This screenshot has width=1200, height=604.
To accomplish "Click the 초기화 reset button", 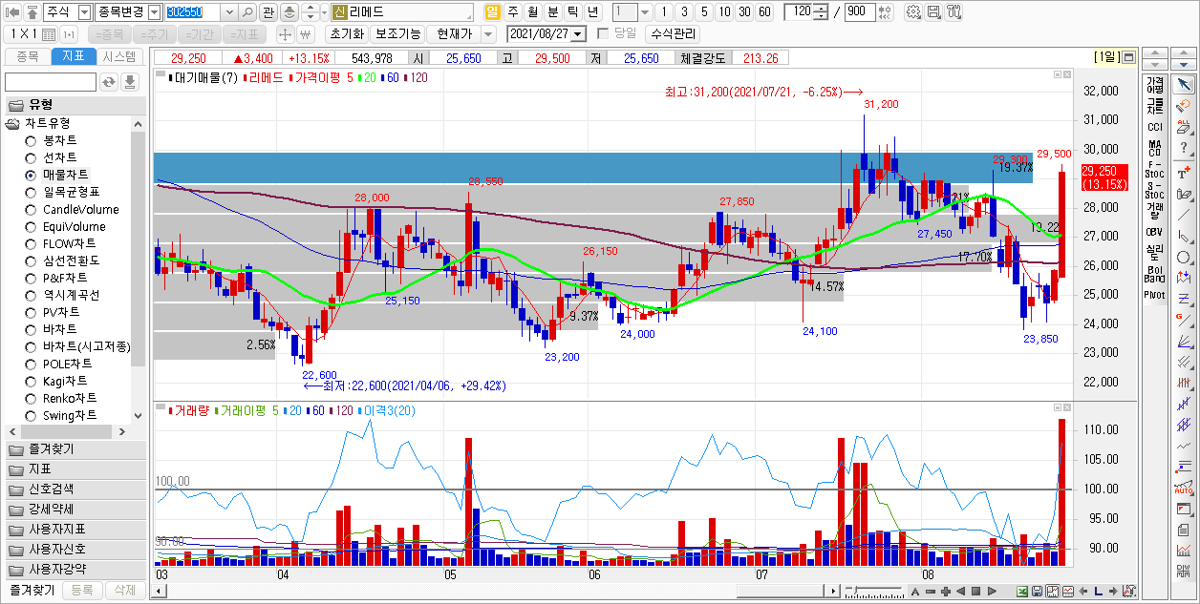I will [346, 34].
